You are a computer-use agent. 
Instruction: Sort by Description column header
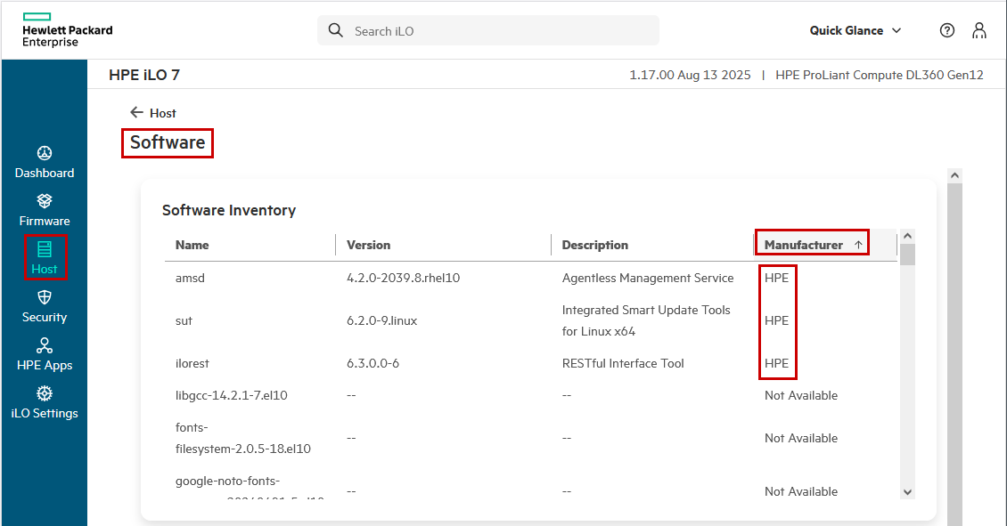pos(594,245)
